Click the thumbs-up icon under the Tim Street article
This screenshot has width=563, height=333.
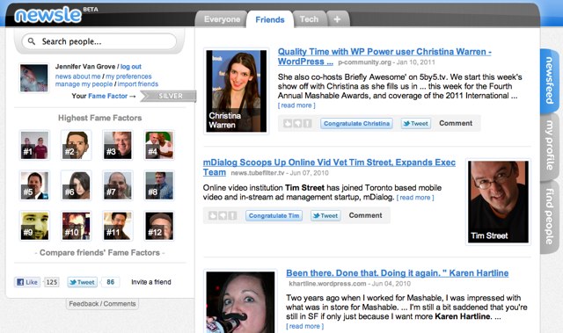coord(213,216)
